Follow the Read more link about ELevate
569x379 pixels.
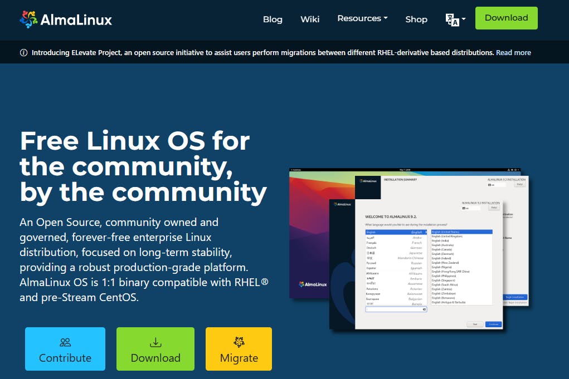pos(513,52)
